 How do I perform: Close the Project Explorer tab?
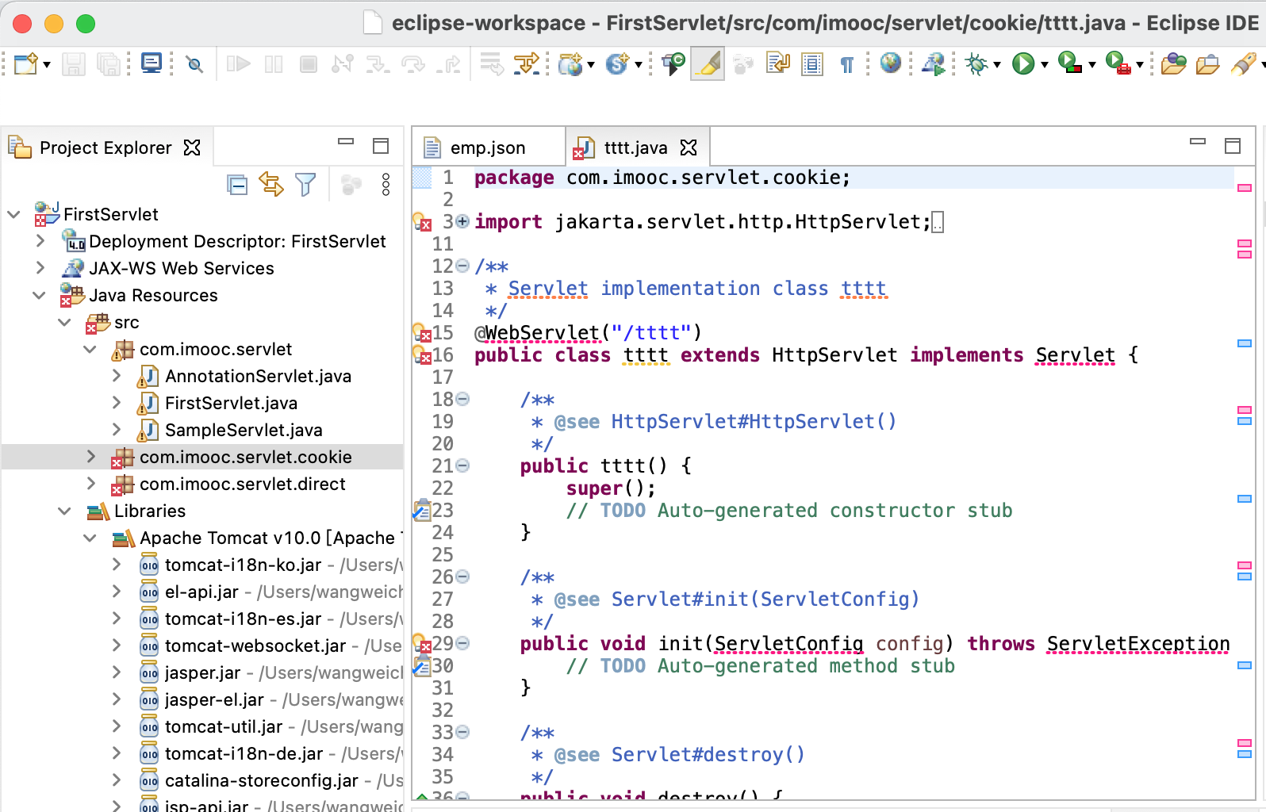click(x=192, y=147)
